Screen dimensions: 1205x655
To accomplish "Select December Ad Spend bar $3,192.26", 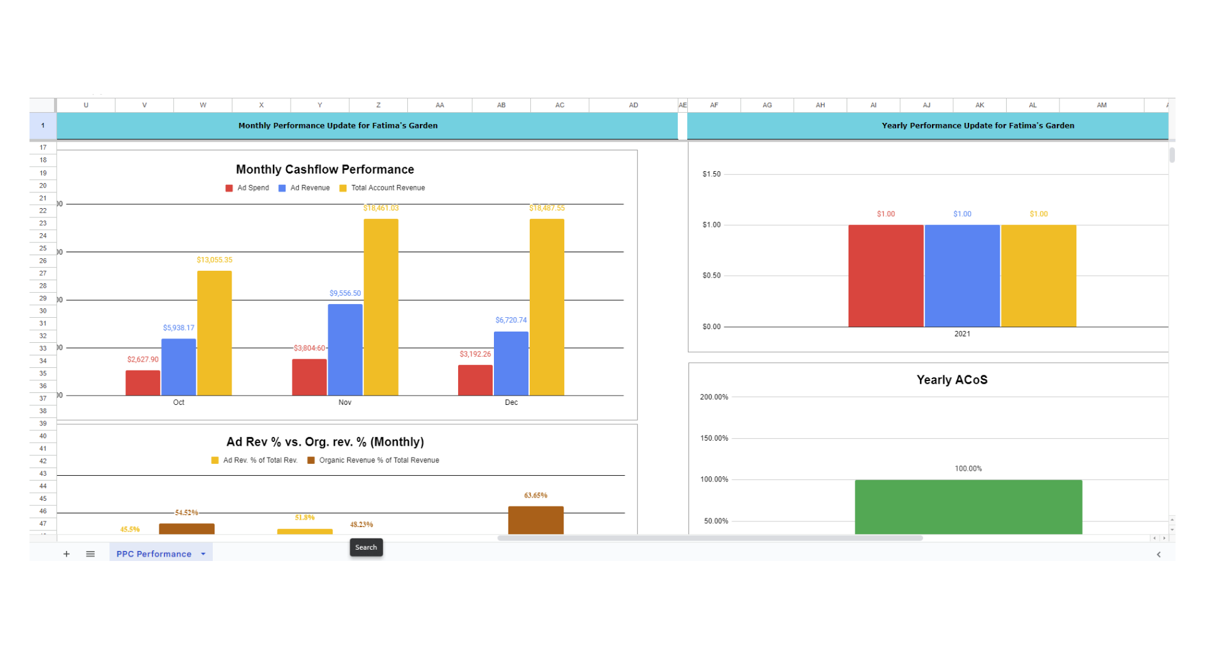I will click(475, 380).
